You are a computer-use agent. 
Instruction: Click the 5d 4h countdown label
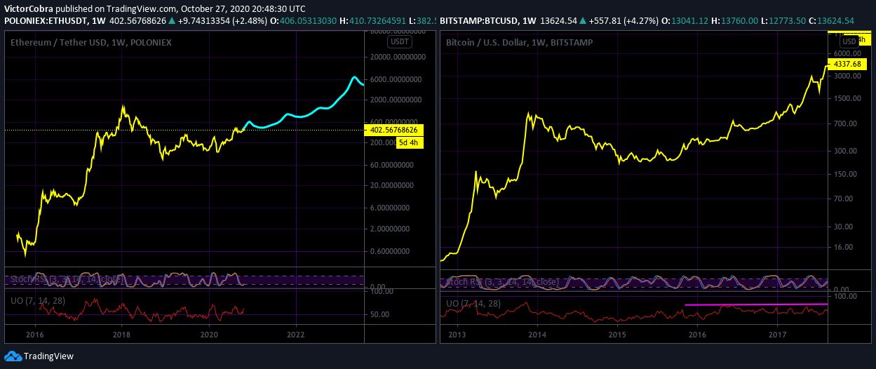click(408, 143)
